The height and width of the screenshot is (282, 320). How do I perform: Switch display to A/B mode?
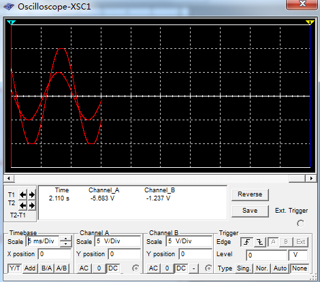tap(61, 268)
